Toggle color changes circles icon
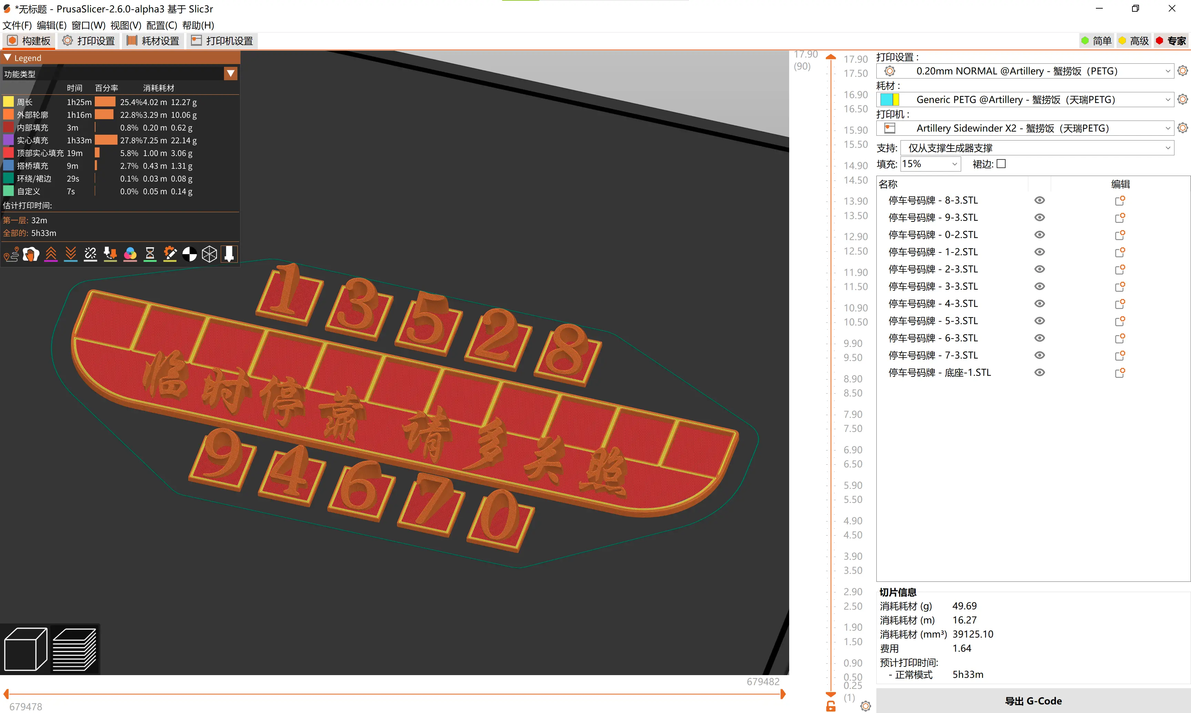Screen dimensions: 1191x713 130,254
